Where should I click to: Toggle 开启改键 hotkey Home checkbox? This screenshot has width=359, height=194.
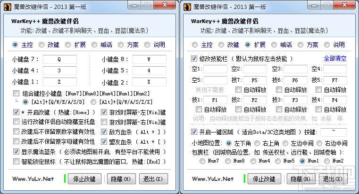[16, 112]
